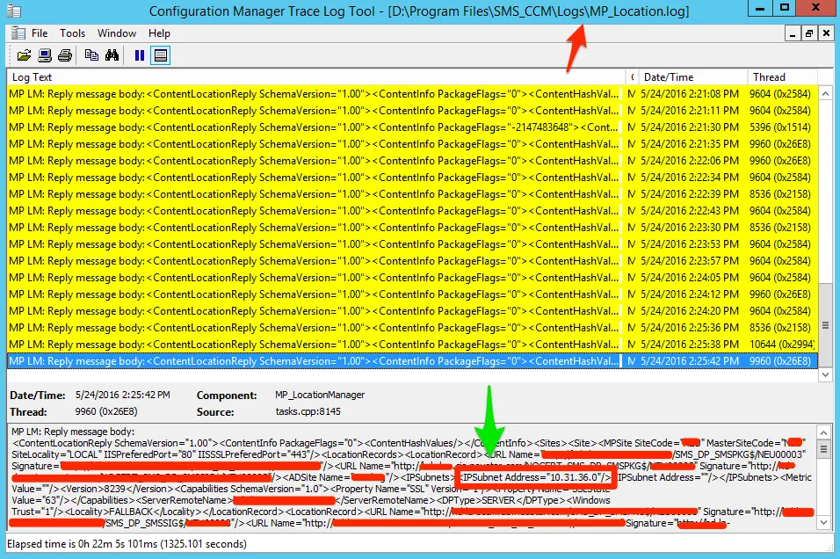Viewport: 840px width, 559px height.
Task: Select log row timestamped 2:23:57 PM
Action: pyautogui.click(x=412, y=260)
